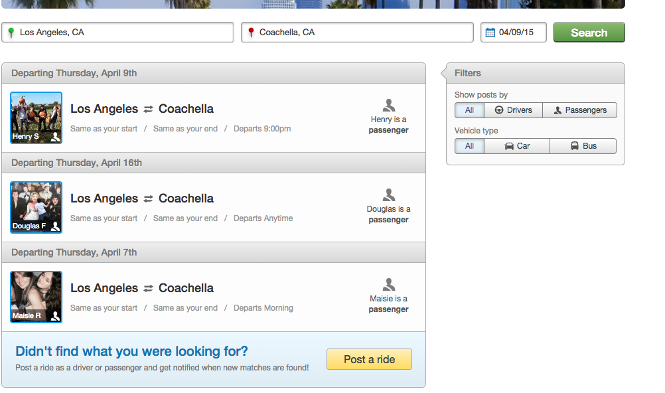Image resolution: width=665 pixels, height=393 pixels.
Task: Select All under Vehicle type
Action: pos(469,146)
